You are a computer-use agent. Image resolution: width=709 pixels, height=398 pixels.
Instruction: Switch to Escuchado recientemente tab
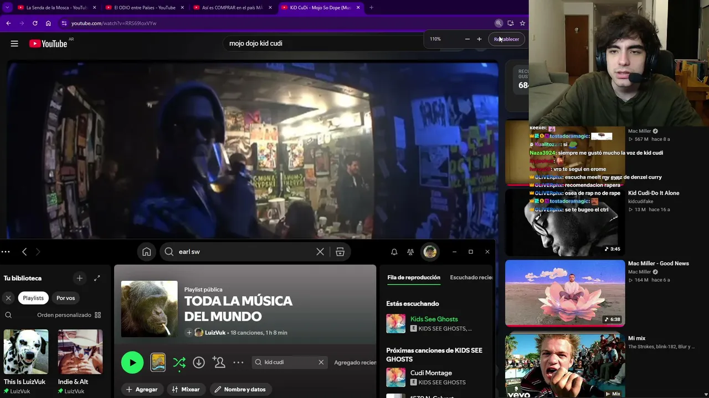point(471,277)
